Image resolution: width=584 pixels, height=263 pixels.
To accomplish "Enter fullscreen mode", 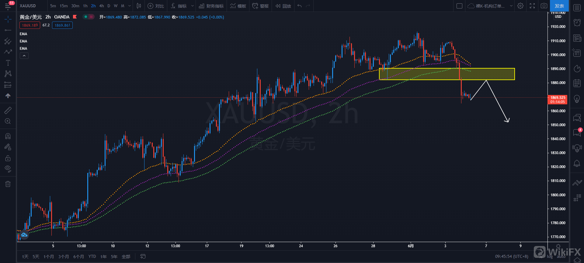I will 532,6.
